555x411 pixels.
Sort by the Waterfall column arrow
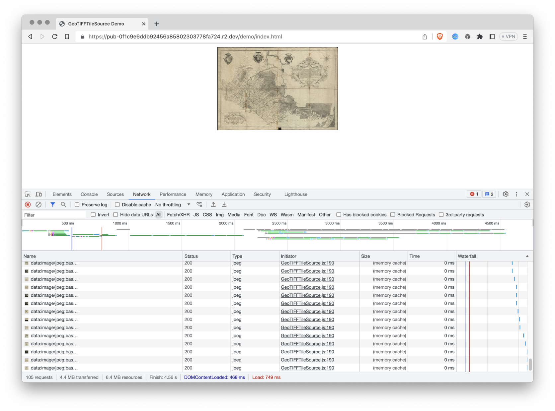tap(527, 256)
